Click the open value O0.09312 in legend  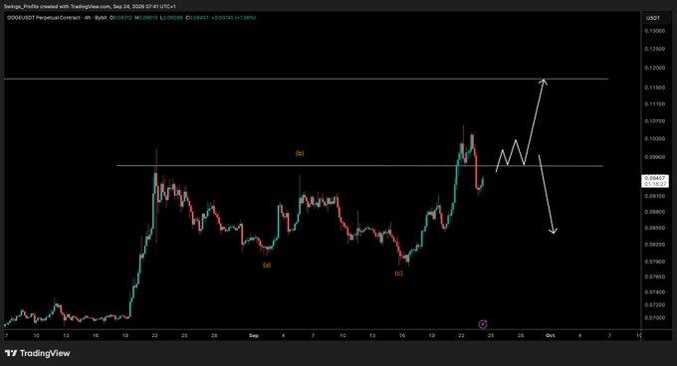click(x=121, y=18)
